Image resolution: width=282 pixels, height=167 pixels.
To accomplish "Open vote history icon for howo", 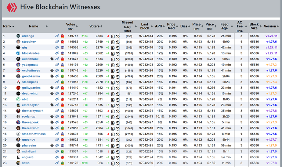I will (117, 163).
